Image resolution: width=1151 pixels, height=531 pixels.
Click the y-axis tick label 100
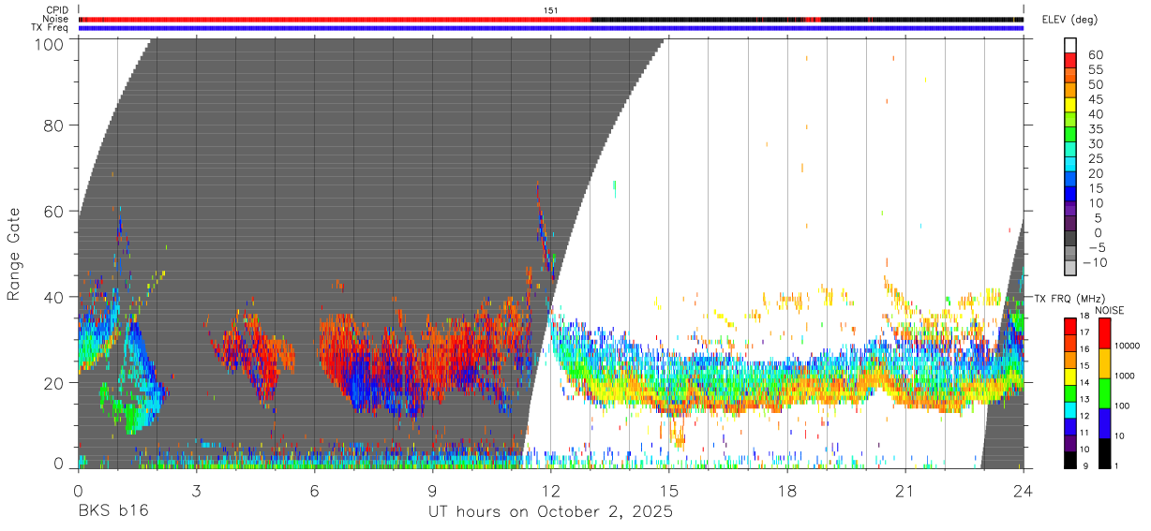click(48, 43)
